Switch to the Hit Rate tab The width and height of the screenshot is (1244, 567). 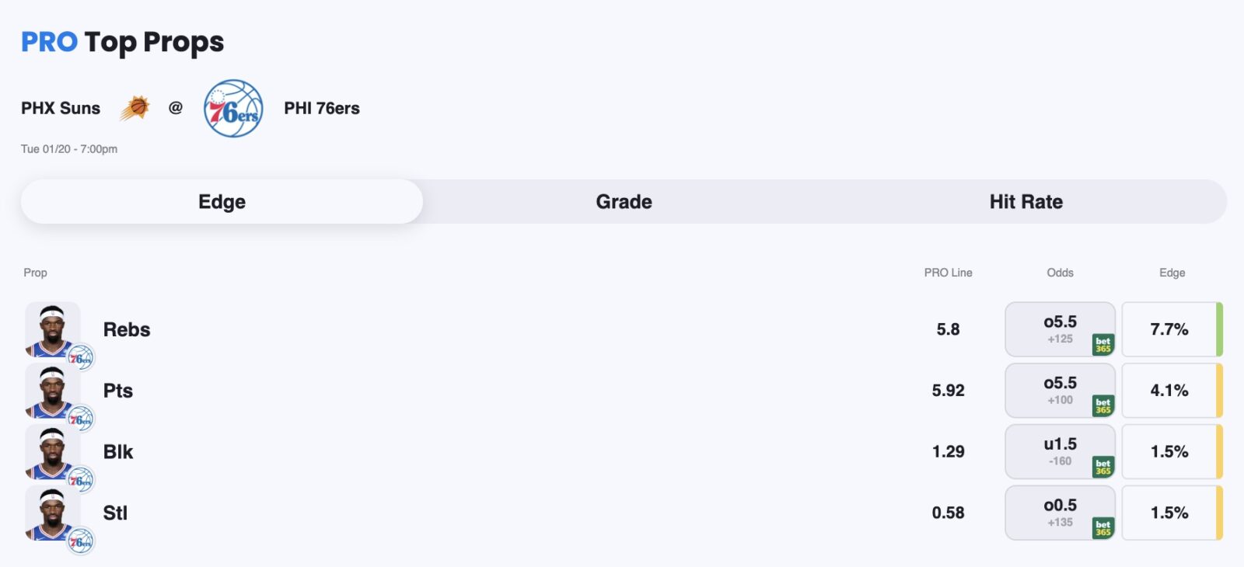(1026, 202)
